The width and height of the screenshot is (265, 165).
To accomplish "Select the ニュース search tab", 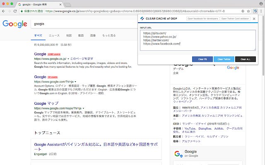I will coord(54,35).
